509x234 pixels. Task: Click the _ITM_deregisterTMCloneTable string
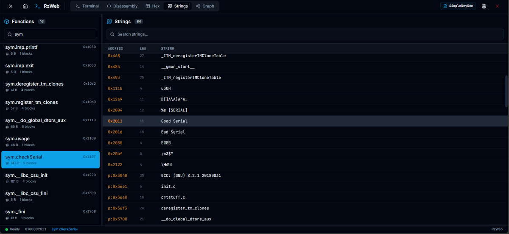(x=193, y=56)
